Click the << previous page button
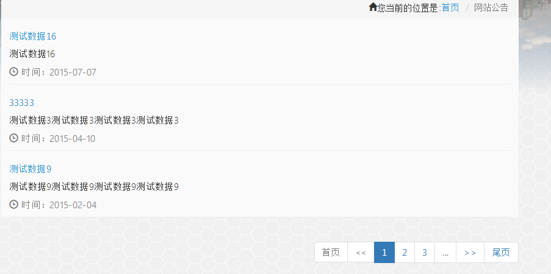The width and height of the screenshot is (551, 274). point(361,252)
